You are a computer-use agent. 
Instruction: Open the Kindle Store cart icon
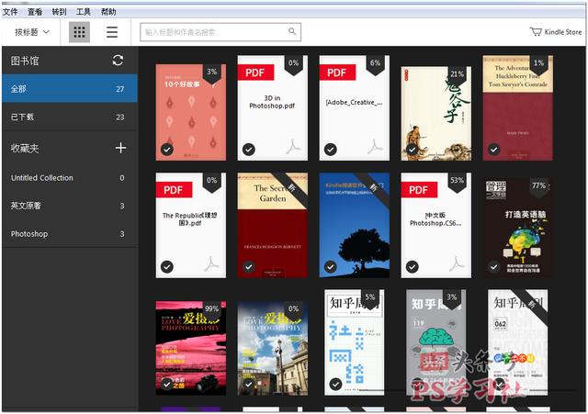tap(536, 32)
